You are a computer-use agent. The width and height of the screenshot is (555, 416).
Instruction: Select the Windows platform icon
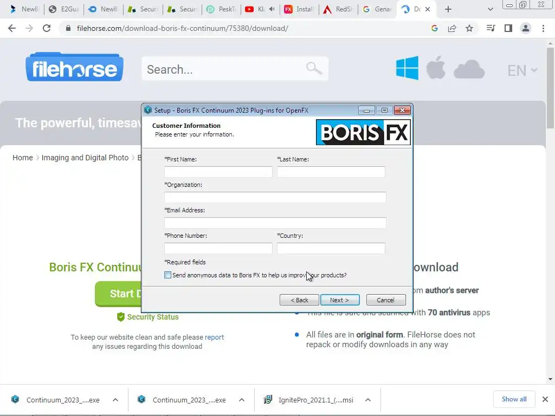tap(407, 68)
